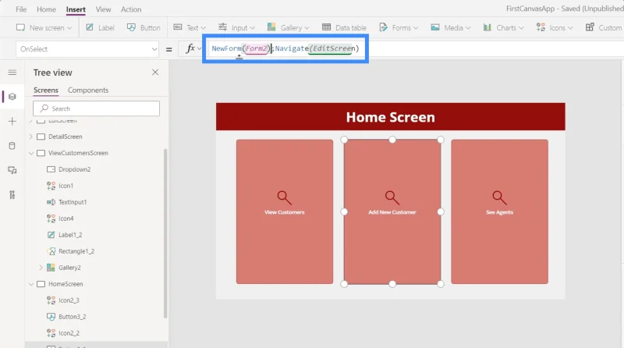
Task: Select Label1_2 in tree view
Action: [x=70, y=235]
